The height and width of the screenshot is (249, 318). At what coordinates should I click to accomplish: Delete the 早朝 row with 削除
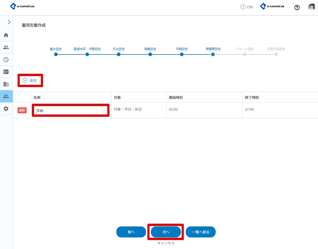[22, 110]
